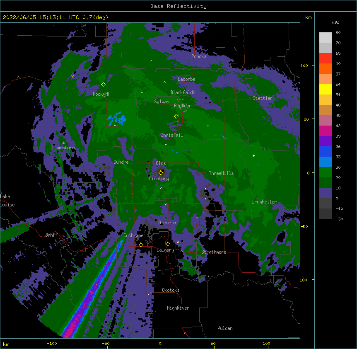This screenshot has height=349, width=357.
Task: Click the dBZ legend heading
Action: [335, 22]
